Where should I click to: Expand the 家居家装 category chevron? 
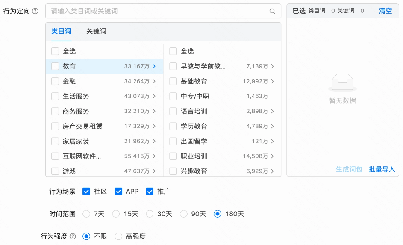(154, 141)
